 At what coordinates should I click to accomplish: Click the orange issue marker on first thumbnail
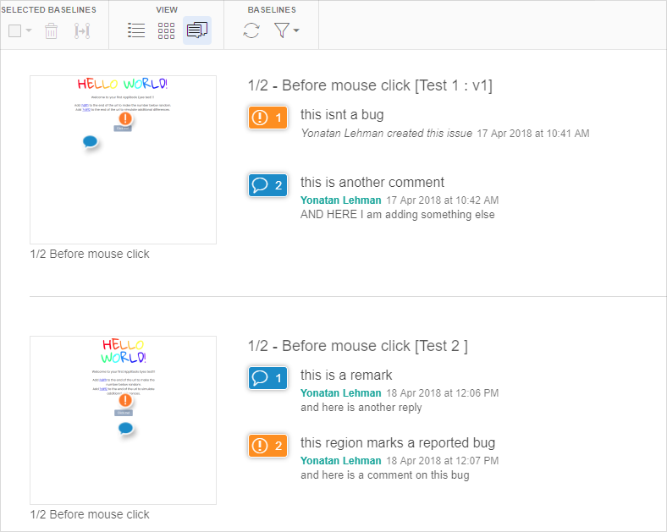tap(125, 119)
